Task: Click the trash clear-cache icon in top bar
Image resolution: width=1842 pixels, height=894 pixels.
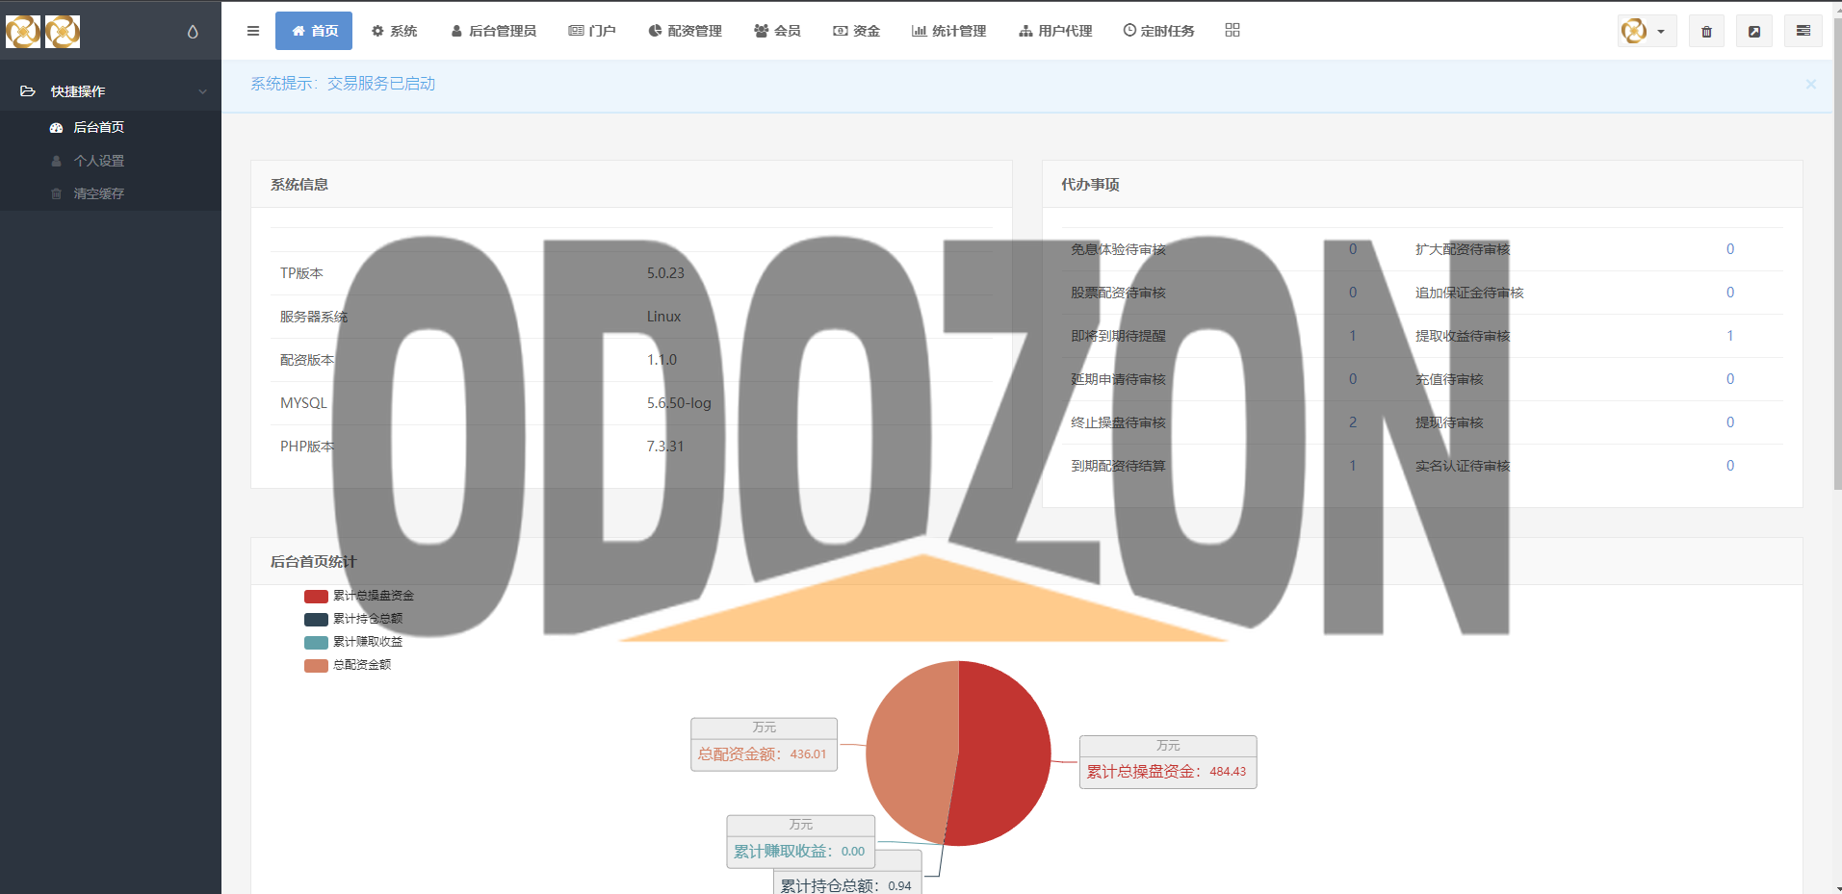Action: (x=1706, y=31)
